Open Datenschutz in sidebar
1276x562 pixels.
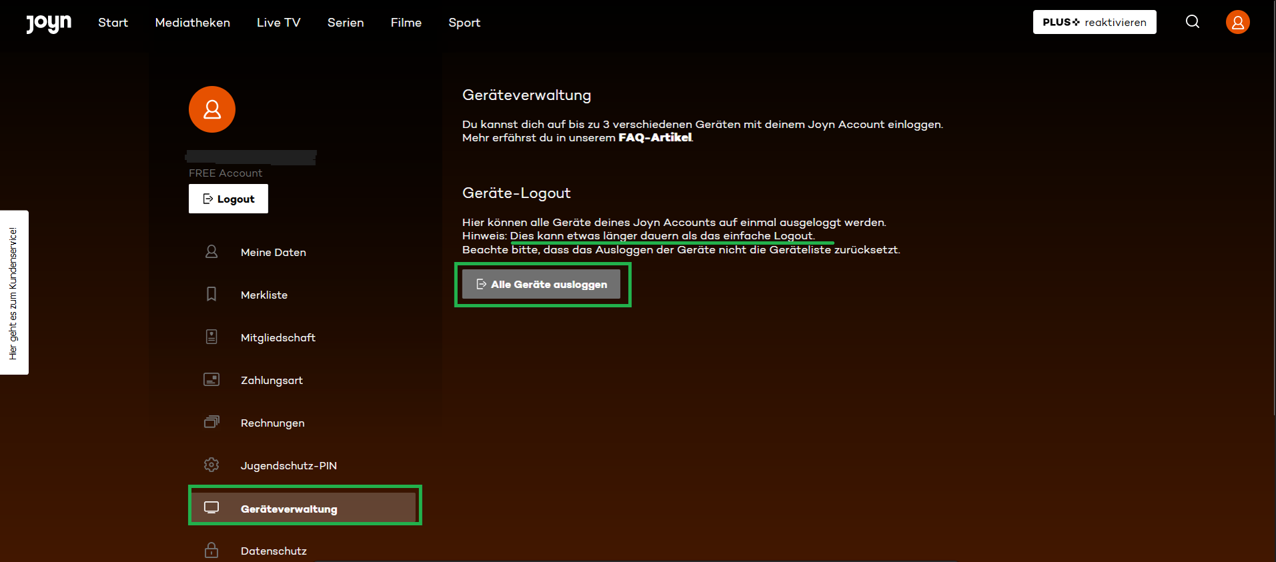tap(274, 551)
